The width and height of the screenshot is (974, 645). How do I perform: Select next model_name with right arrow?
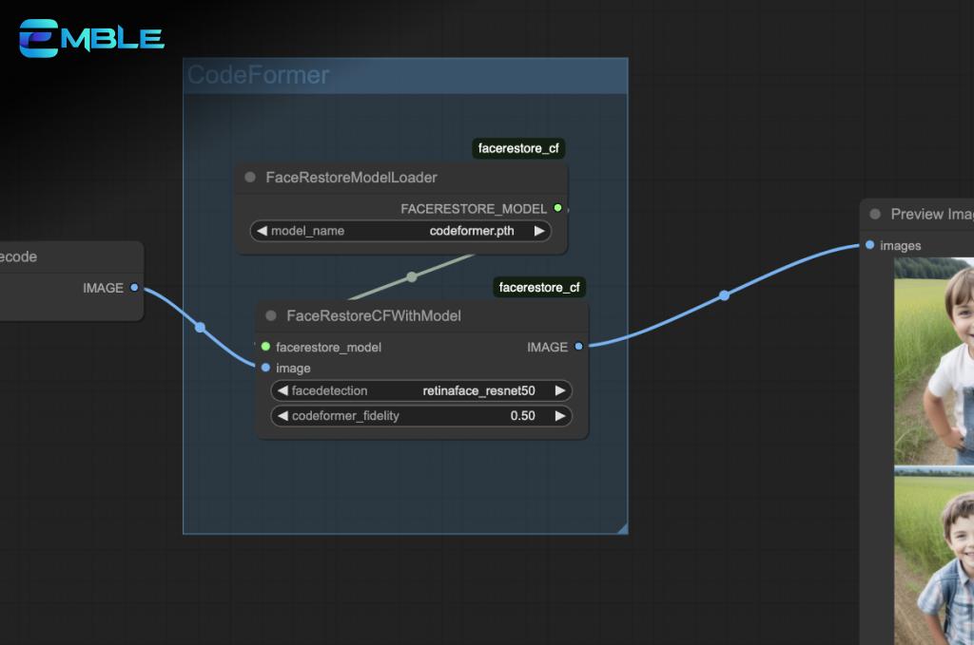coord(539,231)
